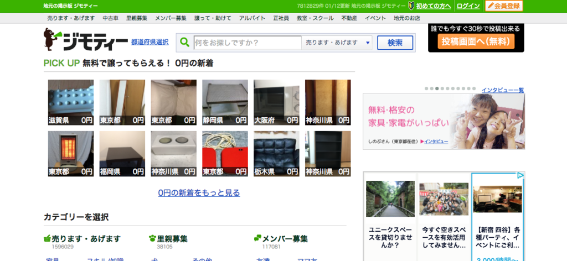Select アルバイト navigation item

[x=252, y=18]
